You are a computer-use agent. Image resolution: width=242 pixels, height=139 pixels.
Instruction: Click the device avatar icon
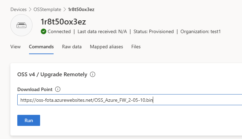click(x=21, y=25)
